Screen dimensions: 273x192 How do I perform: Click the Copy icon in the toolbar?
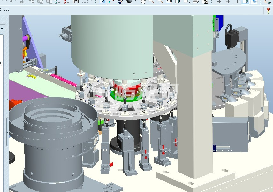(x=31, y=1)
